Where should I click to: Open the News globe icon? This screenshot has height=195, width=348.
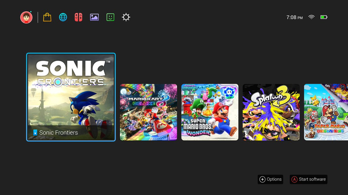pos(63,17)
